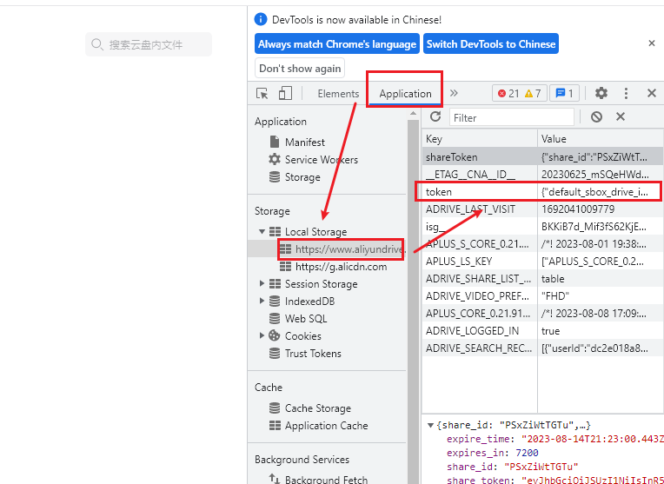
Task: Click the expires_in 7200 property line
Action: click(493, 453)
